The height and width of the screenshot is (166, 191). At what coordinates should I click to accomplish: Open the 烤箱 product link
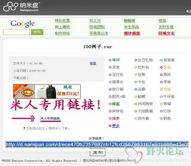click(x=167, y=104)
